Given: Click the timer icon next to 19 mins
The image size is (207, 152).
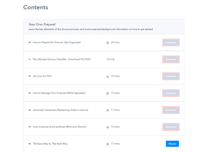Looking at the screenshot, I should [107, 93].
